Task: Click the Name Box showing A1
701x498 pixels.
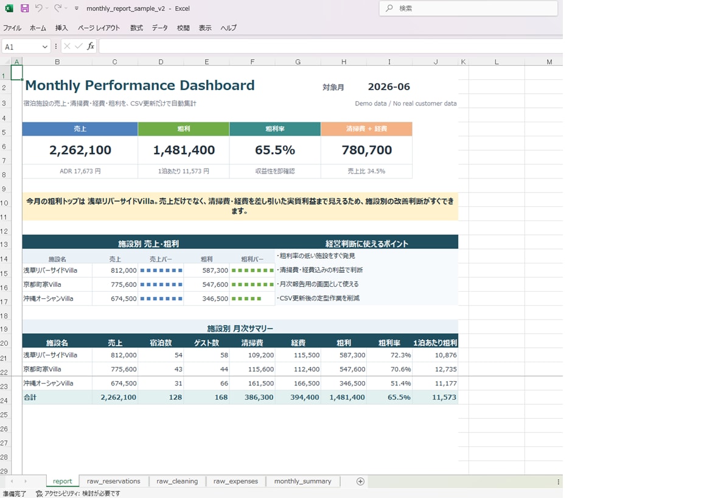Action: pyautogui.click(x=21, y=46)
